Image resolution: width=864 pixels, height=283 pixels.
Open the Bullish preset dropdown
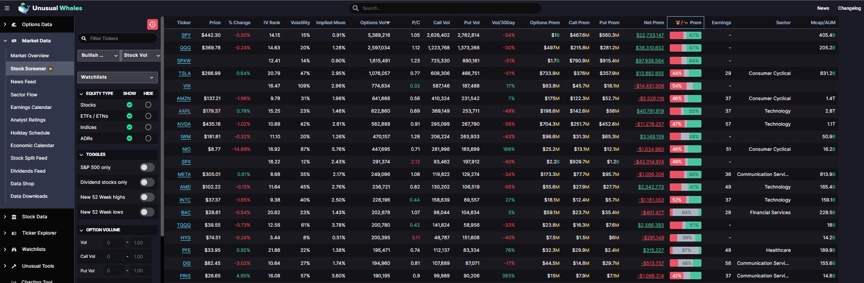coord(99,55)
